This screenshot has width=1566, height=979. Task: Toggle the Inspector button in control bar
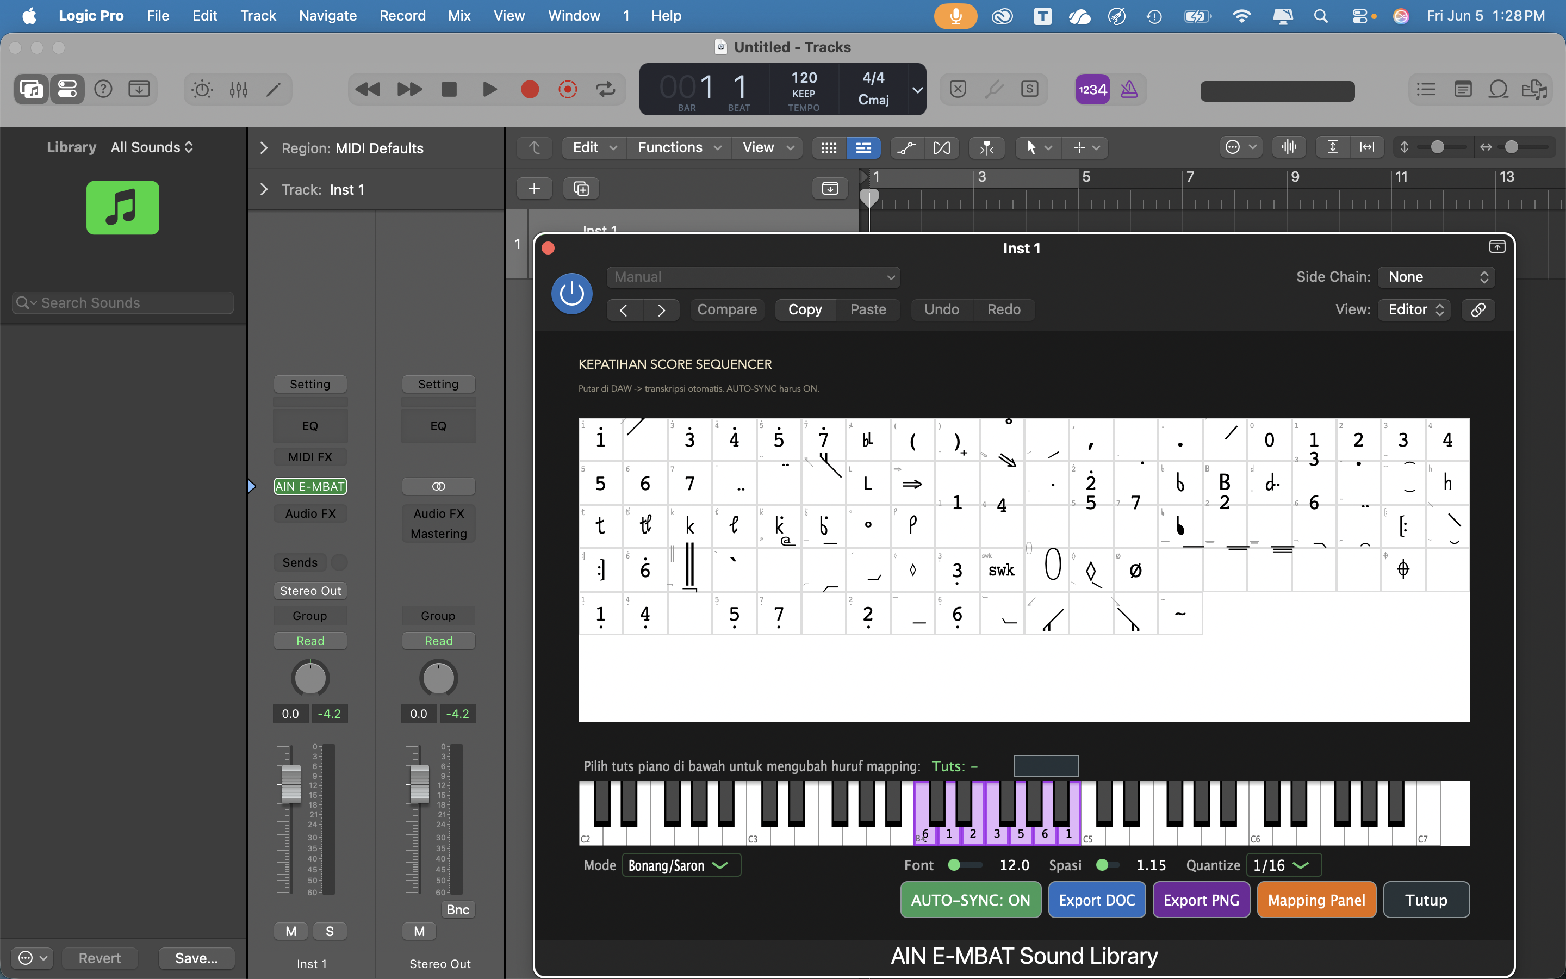coord(67,89)
